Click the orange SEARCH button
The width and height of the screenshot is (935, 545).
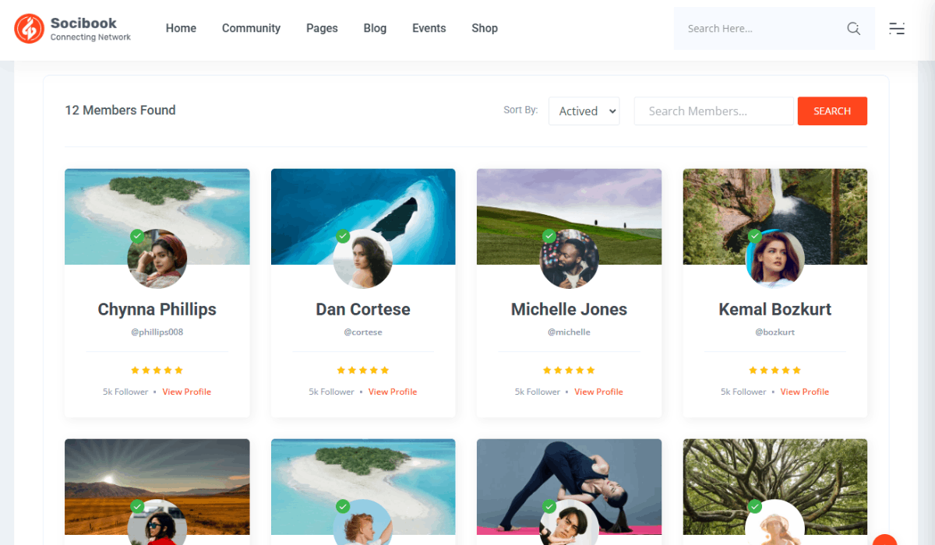click(832, 111)
